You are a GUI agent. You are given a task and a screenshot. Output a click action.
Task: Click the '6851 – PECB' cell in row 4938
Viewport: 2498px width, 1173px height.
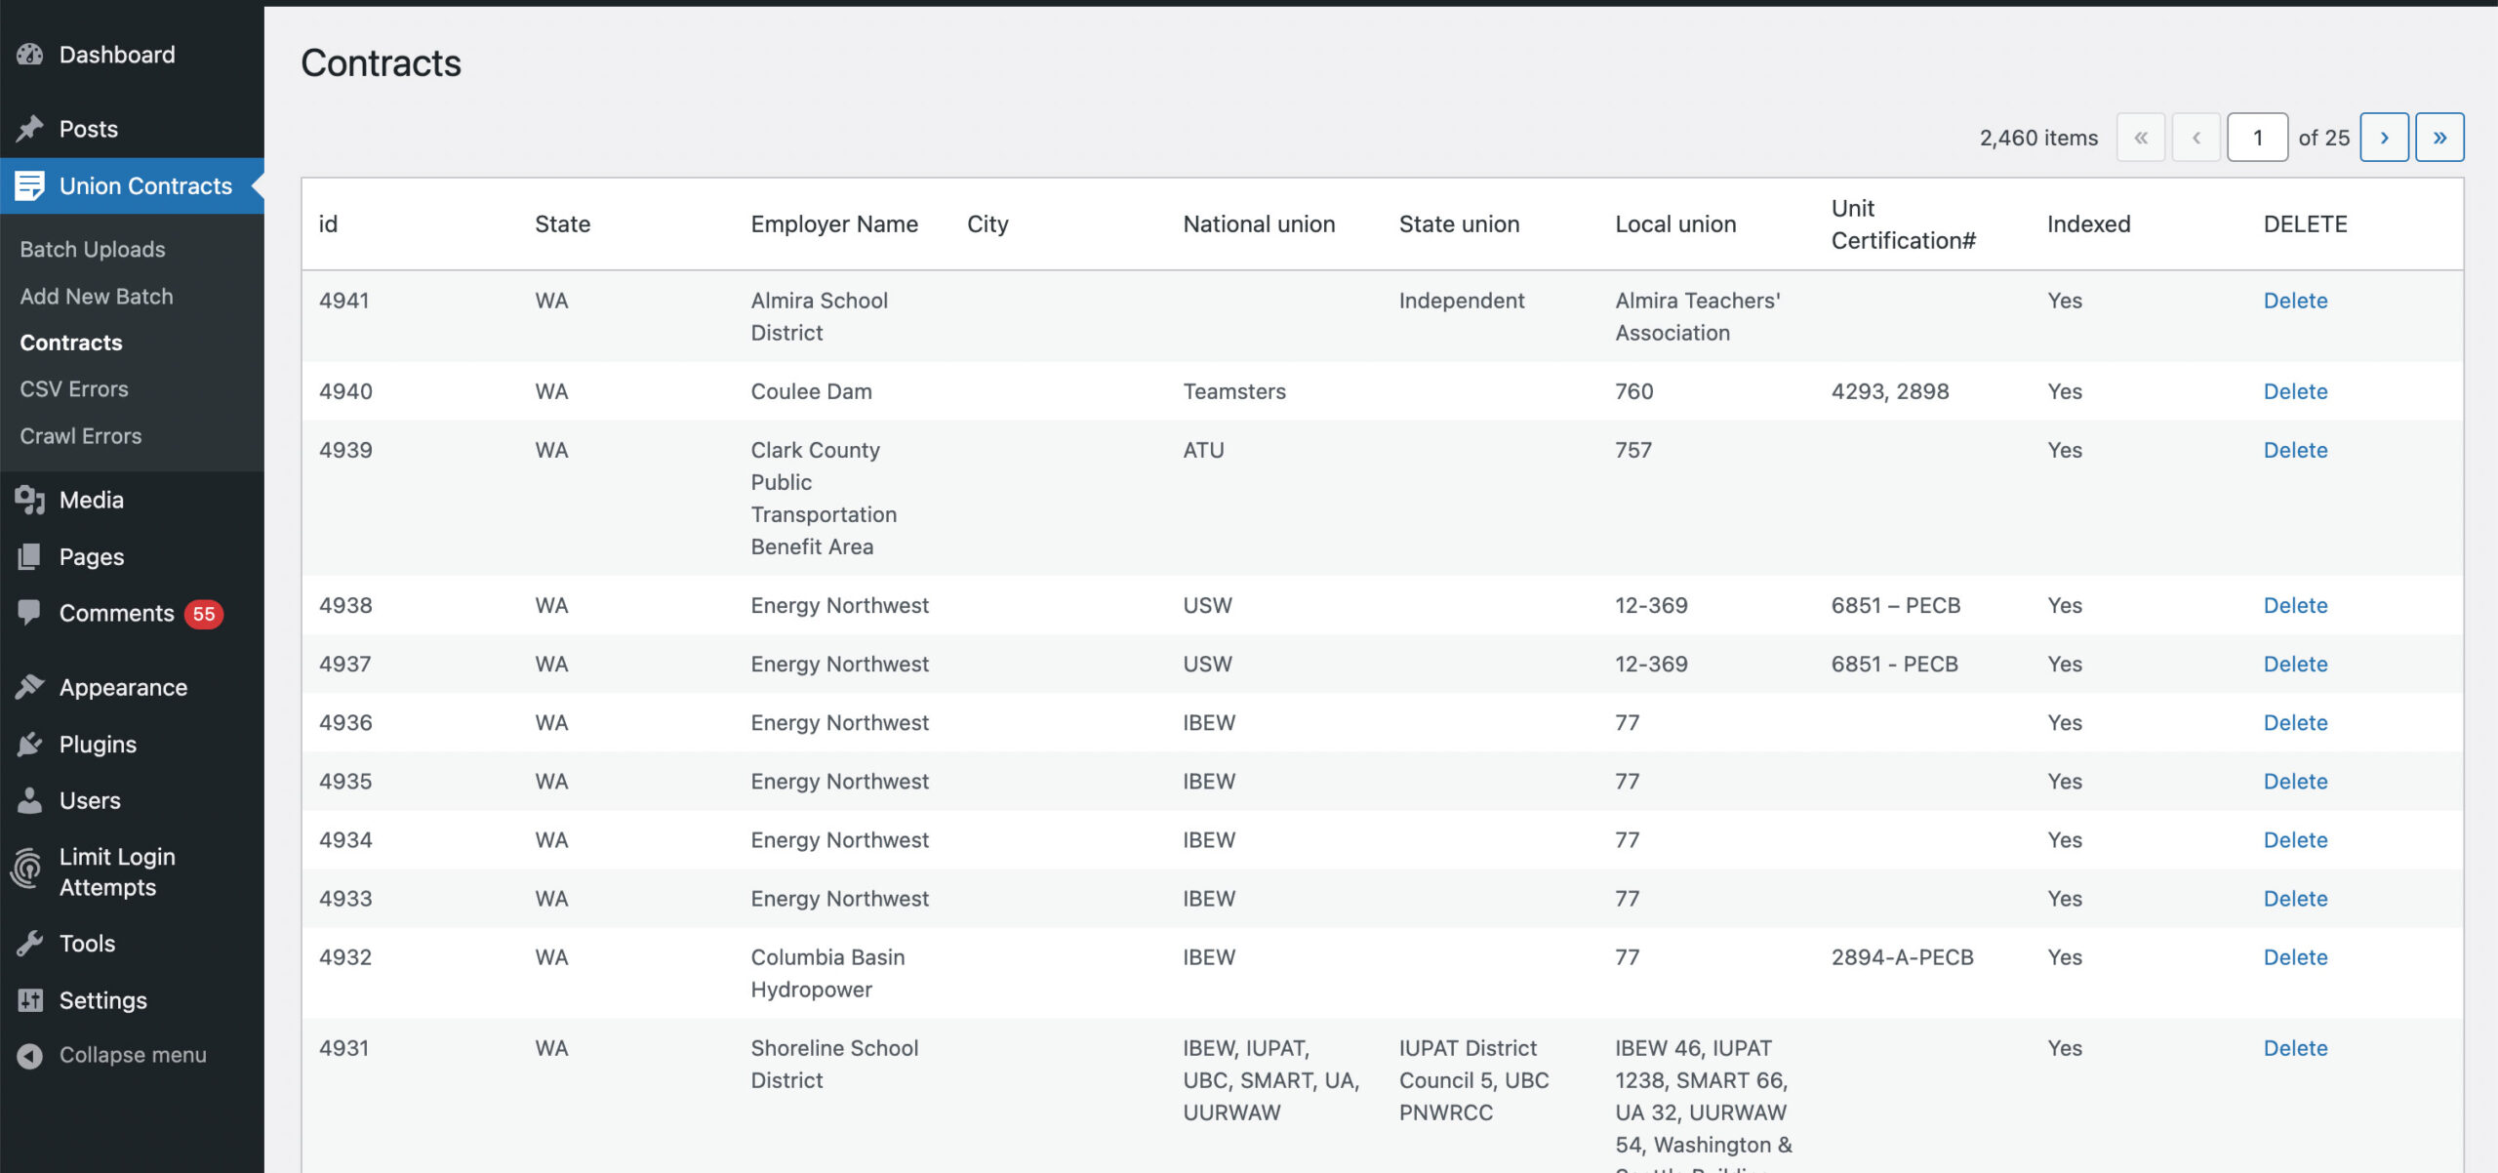[x=1895, y=605]
